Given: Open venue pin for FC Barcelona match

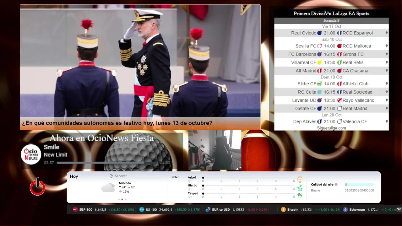Looking at the screenshot, I should [387, 54].
